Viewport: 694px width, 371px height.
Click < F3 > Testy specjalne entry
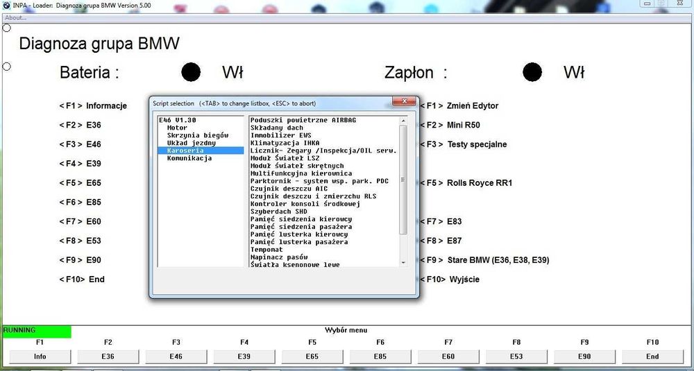tap(464, 144)
